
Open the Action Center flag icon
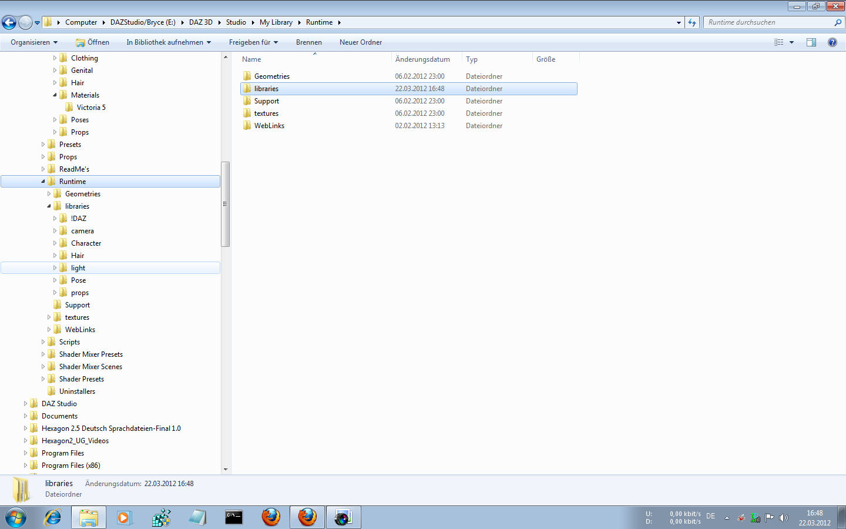770,518
